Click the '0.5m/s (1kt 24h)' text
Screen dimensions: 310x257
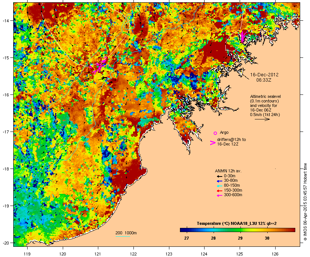(265, 115)
